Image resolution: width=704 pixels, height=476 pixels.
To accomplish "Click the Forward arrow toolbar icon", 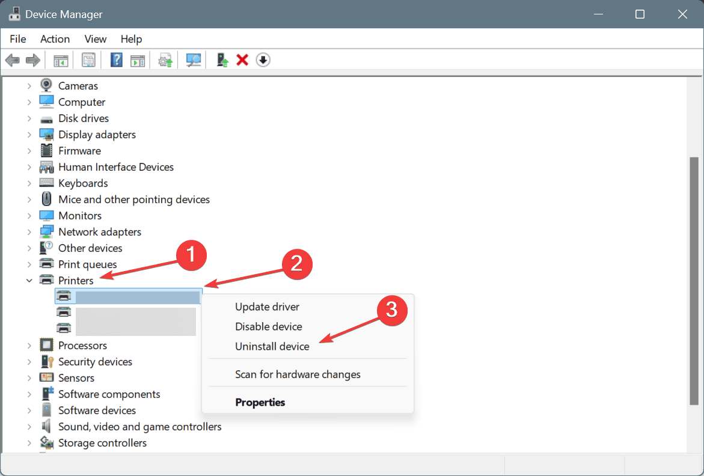I will click(33, 59).
